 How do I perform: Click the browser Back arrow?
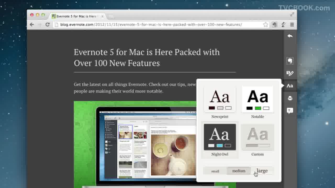[32, 25]
